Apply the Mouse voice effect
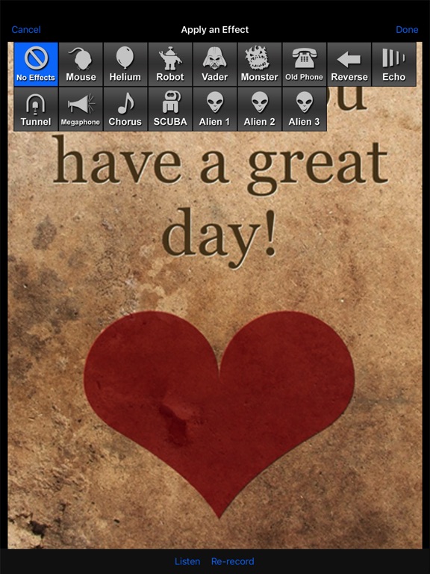430x574 pixels. 81,64
